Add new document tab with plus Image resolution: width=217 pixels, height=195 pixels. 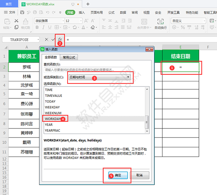coord(88,4)
